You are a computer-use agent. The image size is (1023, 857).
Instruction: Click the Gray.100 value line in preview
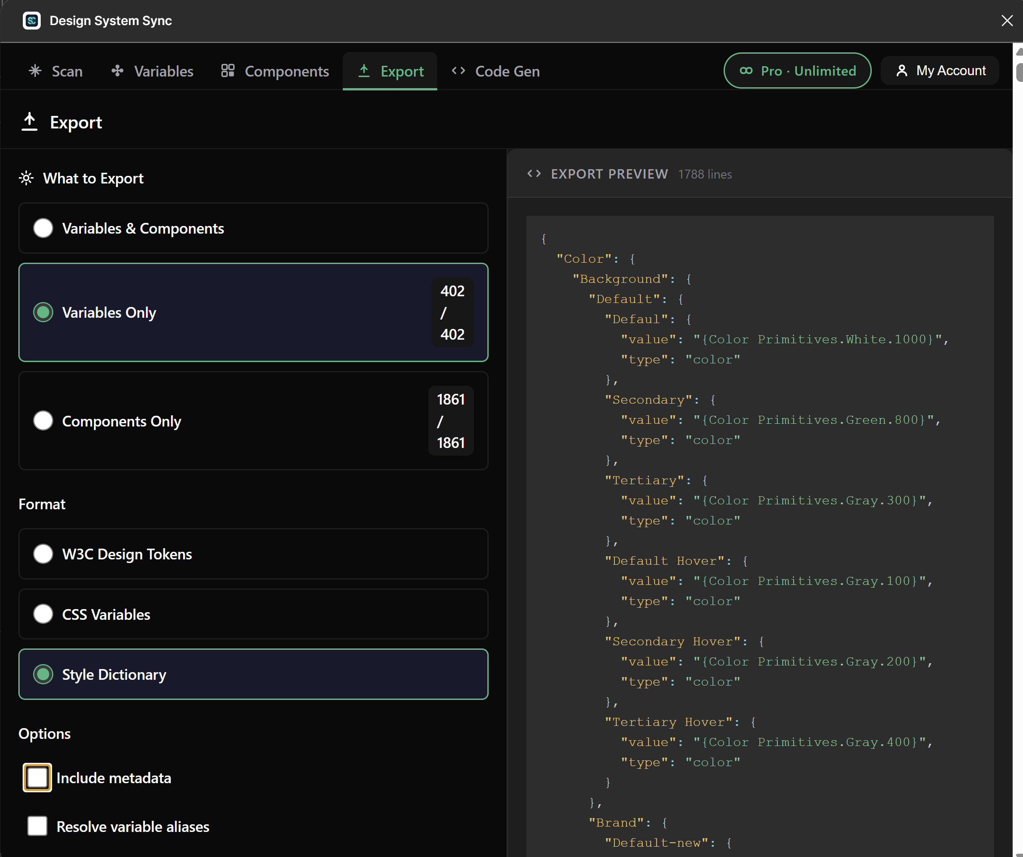777,581
